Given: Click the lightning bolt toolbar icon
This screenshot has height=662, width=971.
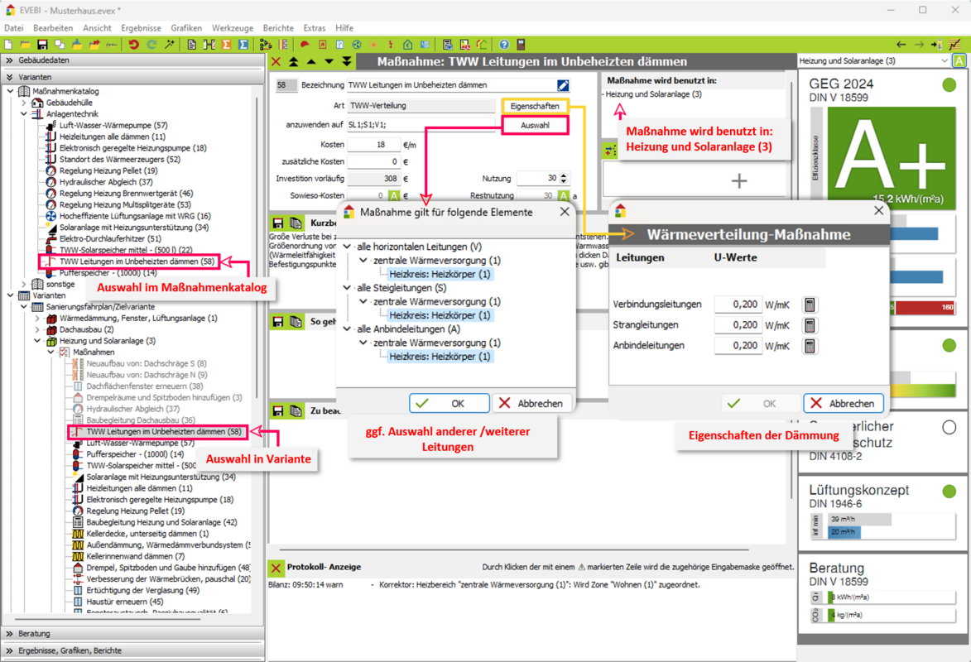Looking at the screenshot, I should coord(391,45).
